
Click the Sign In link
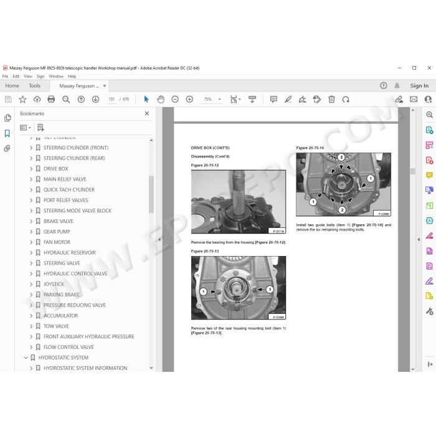[x=419, y=86]
